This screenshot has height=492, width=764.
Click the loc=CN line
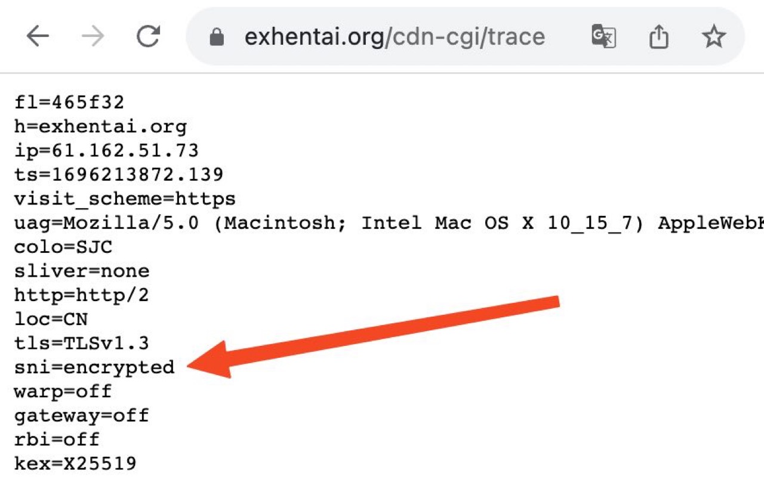coord(51,319)
